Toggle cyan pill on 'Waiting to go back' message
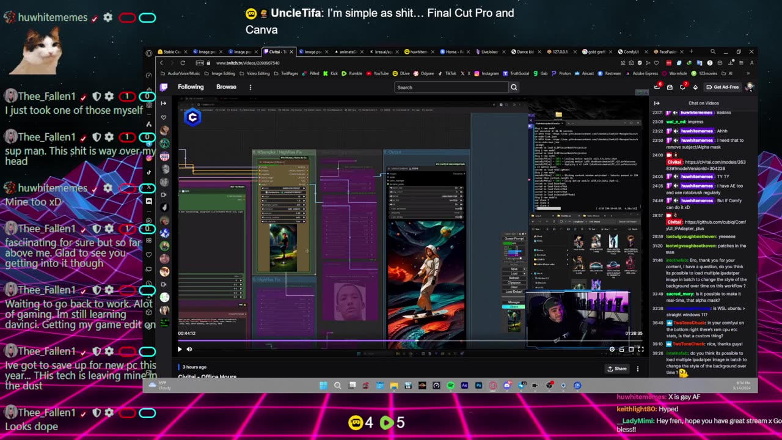This screenshot has width=782, height=440. tap(147, 290)
